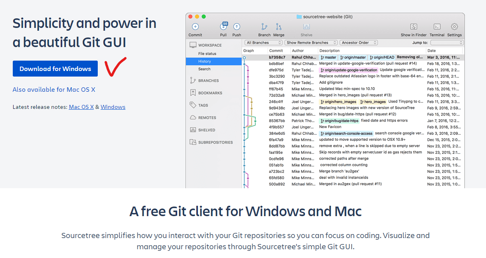Select commit 500a892 row
486x258 pixels.
click(353, 184)
